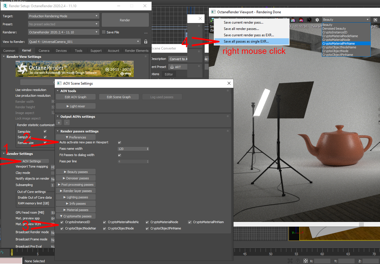Click the small window icon right of Beauty dropdown
Viewport: 380px width, 264px height.
tap(375, 20)
